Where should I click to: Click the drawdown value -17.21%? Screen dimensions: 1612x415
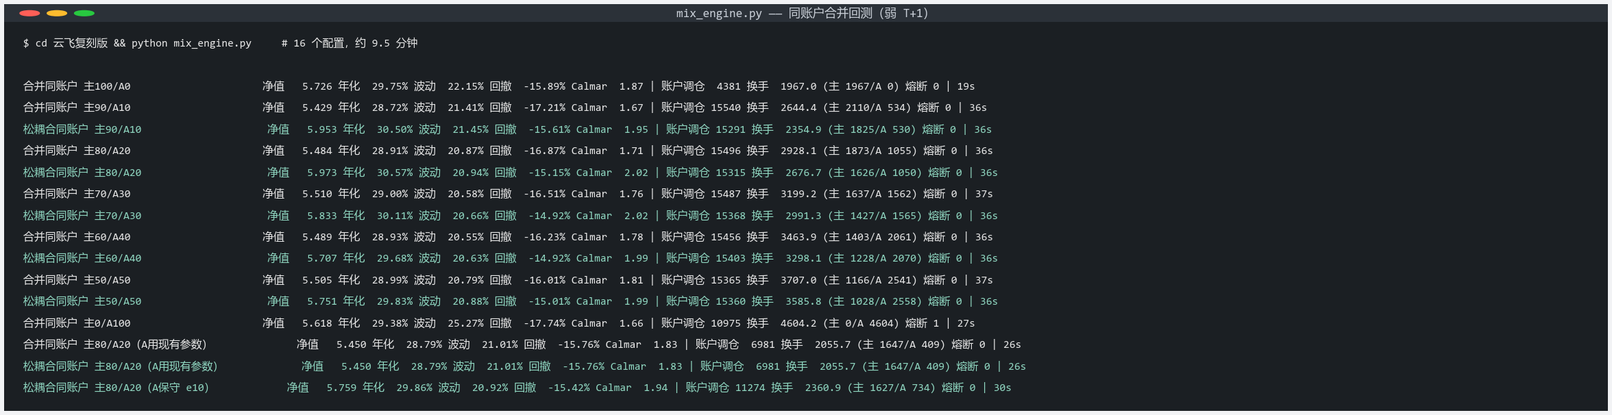(545, 108)
